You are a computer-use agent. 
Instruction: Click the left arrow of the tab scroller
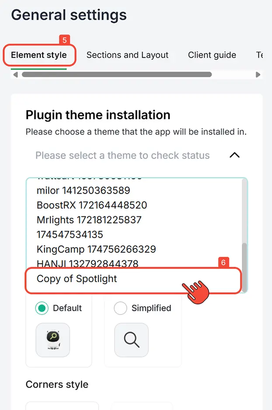(x=15, y=74)
